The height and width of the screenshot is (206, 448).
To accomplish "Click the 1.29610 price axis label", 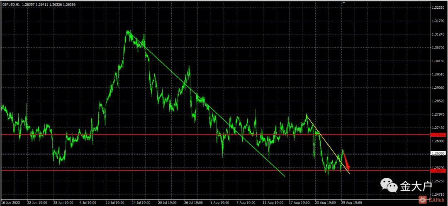I will point(438,74).
